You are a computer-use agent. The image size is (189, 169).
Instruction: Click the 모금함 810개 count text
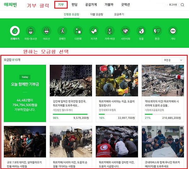coord(12,60)
